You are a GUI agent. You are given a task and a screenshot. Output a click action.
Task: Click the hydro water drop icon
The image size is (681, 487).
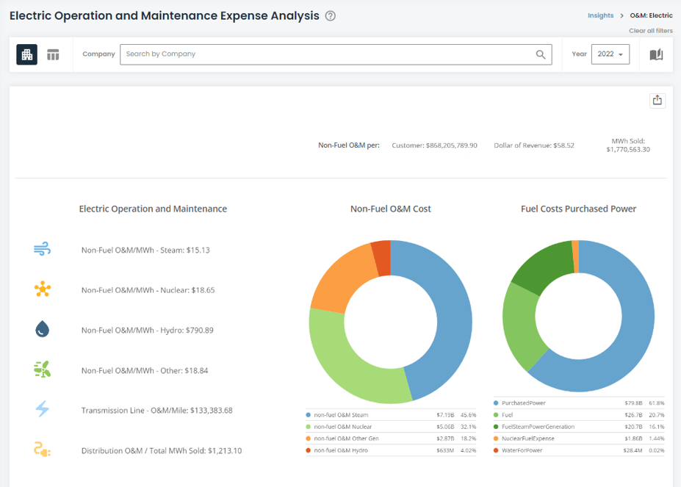tap(42, 329)
